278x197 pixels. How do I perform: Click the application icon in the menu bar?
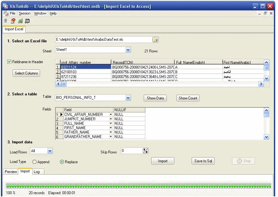(5, 14)
